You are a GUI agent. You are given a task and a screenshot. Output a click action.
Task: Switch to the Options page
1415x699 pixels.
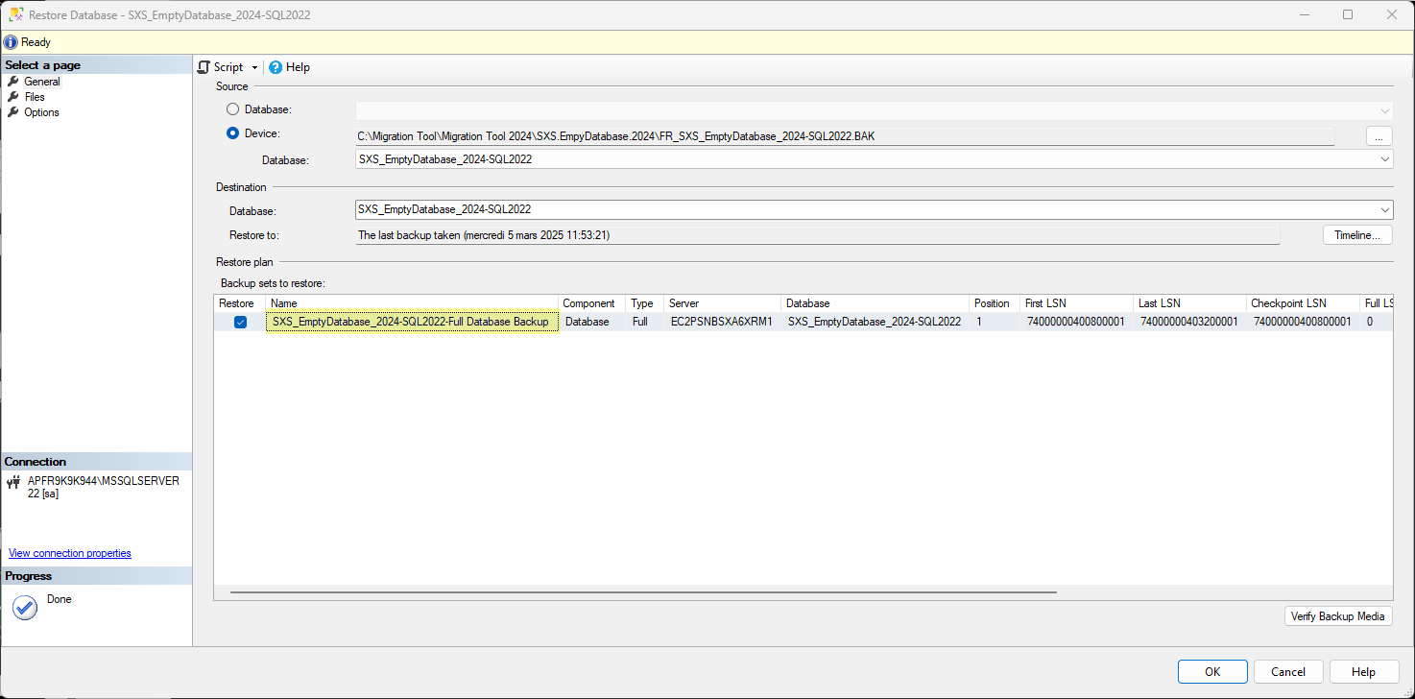click(x=41, y=112)
